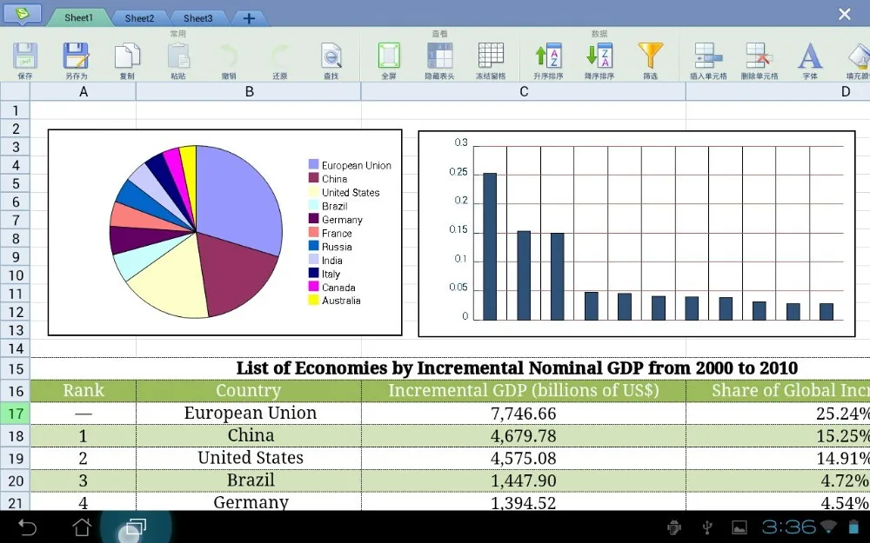
Task: Select the bar chart object
Action: (637, 233)
